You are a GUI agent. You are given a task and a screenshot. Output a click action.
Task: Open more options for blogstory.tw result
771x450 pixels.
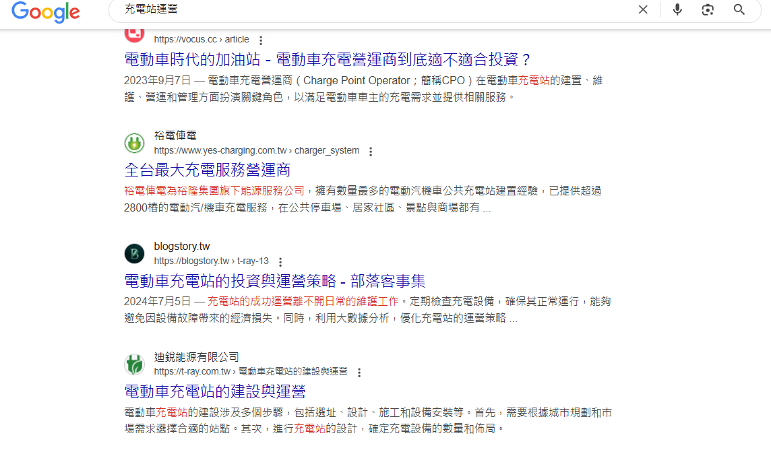pos(280,262)
